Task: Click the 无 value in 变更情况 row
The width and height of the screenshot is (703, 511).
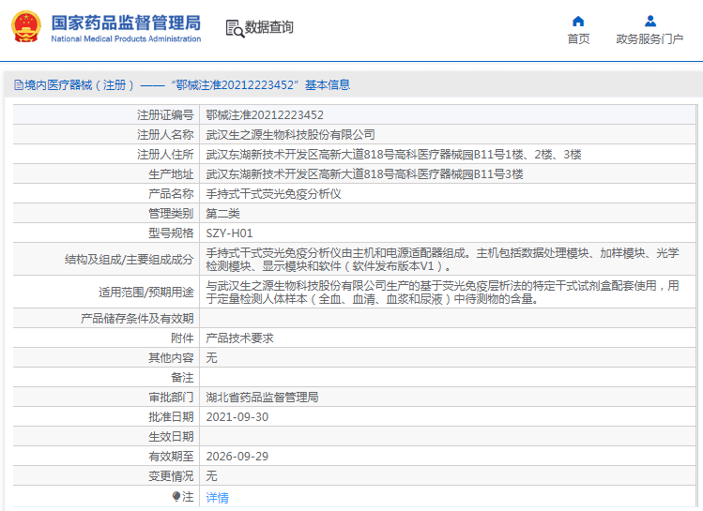Action: click(x=211, y=476)
